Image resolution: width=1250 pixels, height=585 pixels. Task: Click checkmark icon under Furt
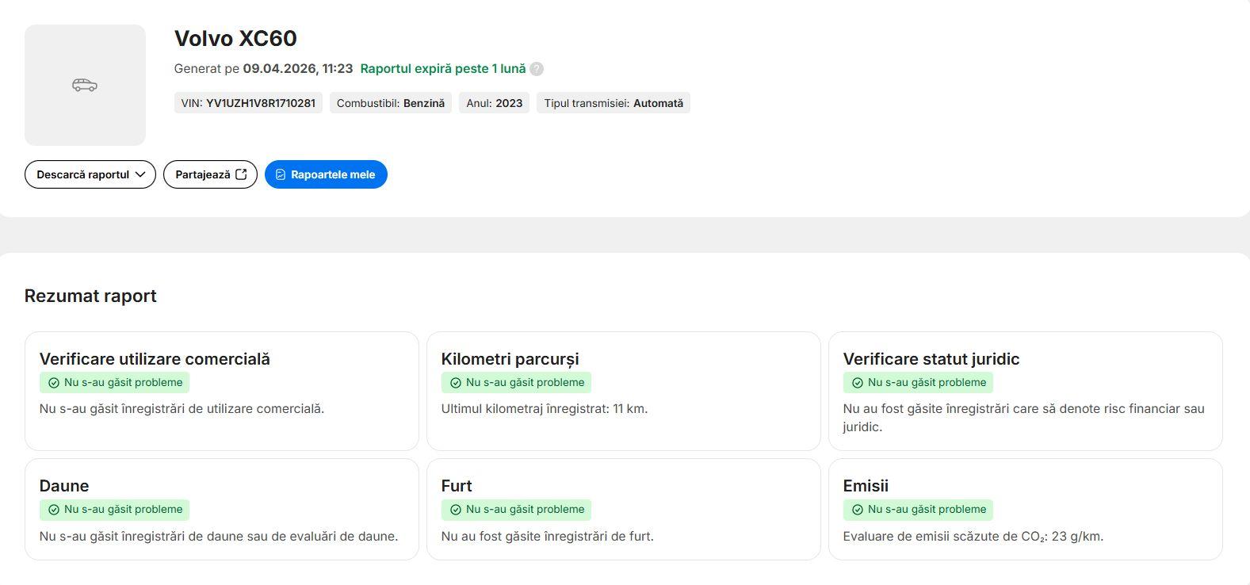coord(456,510)
